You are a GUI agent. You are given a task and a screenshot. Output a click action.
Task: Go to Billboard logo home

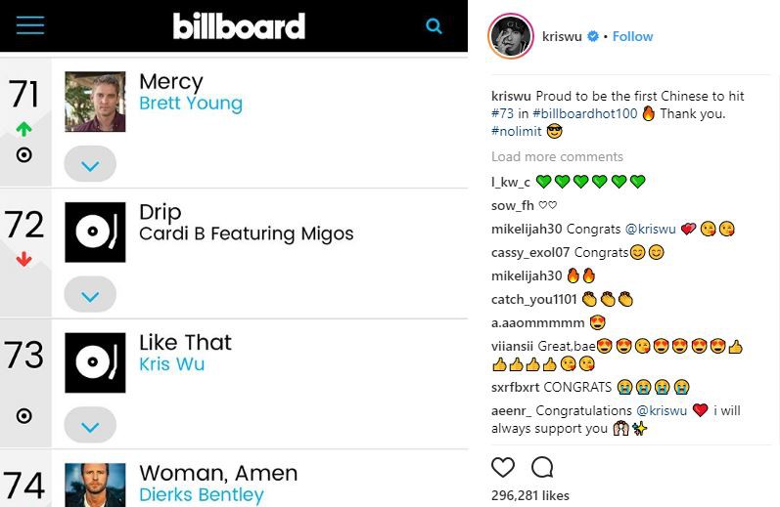point(239,25)
